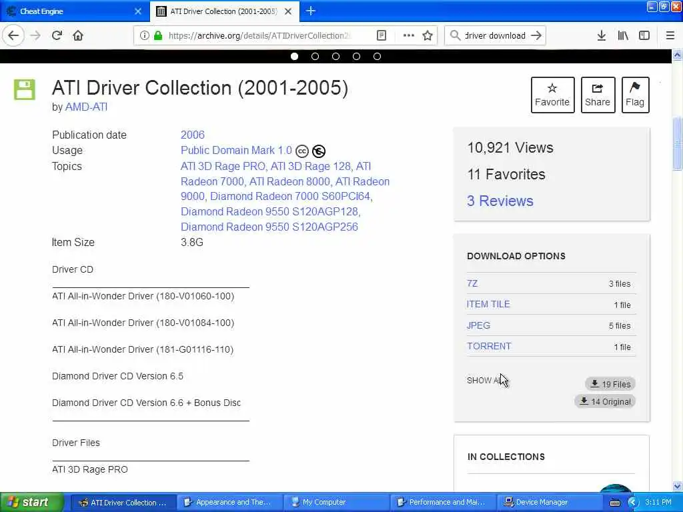The width and height of the screenshot is (683, 512).
Task: Click the public domain mark icon
Action: click(319, 151)
